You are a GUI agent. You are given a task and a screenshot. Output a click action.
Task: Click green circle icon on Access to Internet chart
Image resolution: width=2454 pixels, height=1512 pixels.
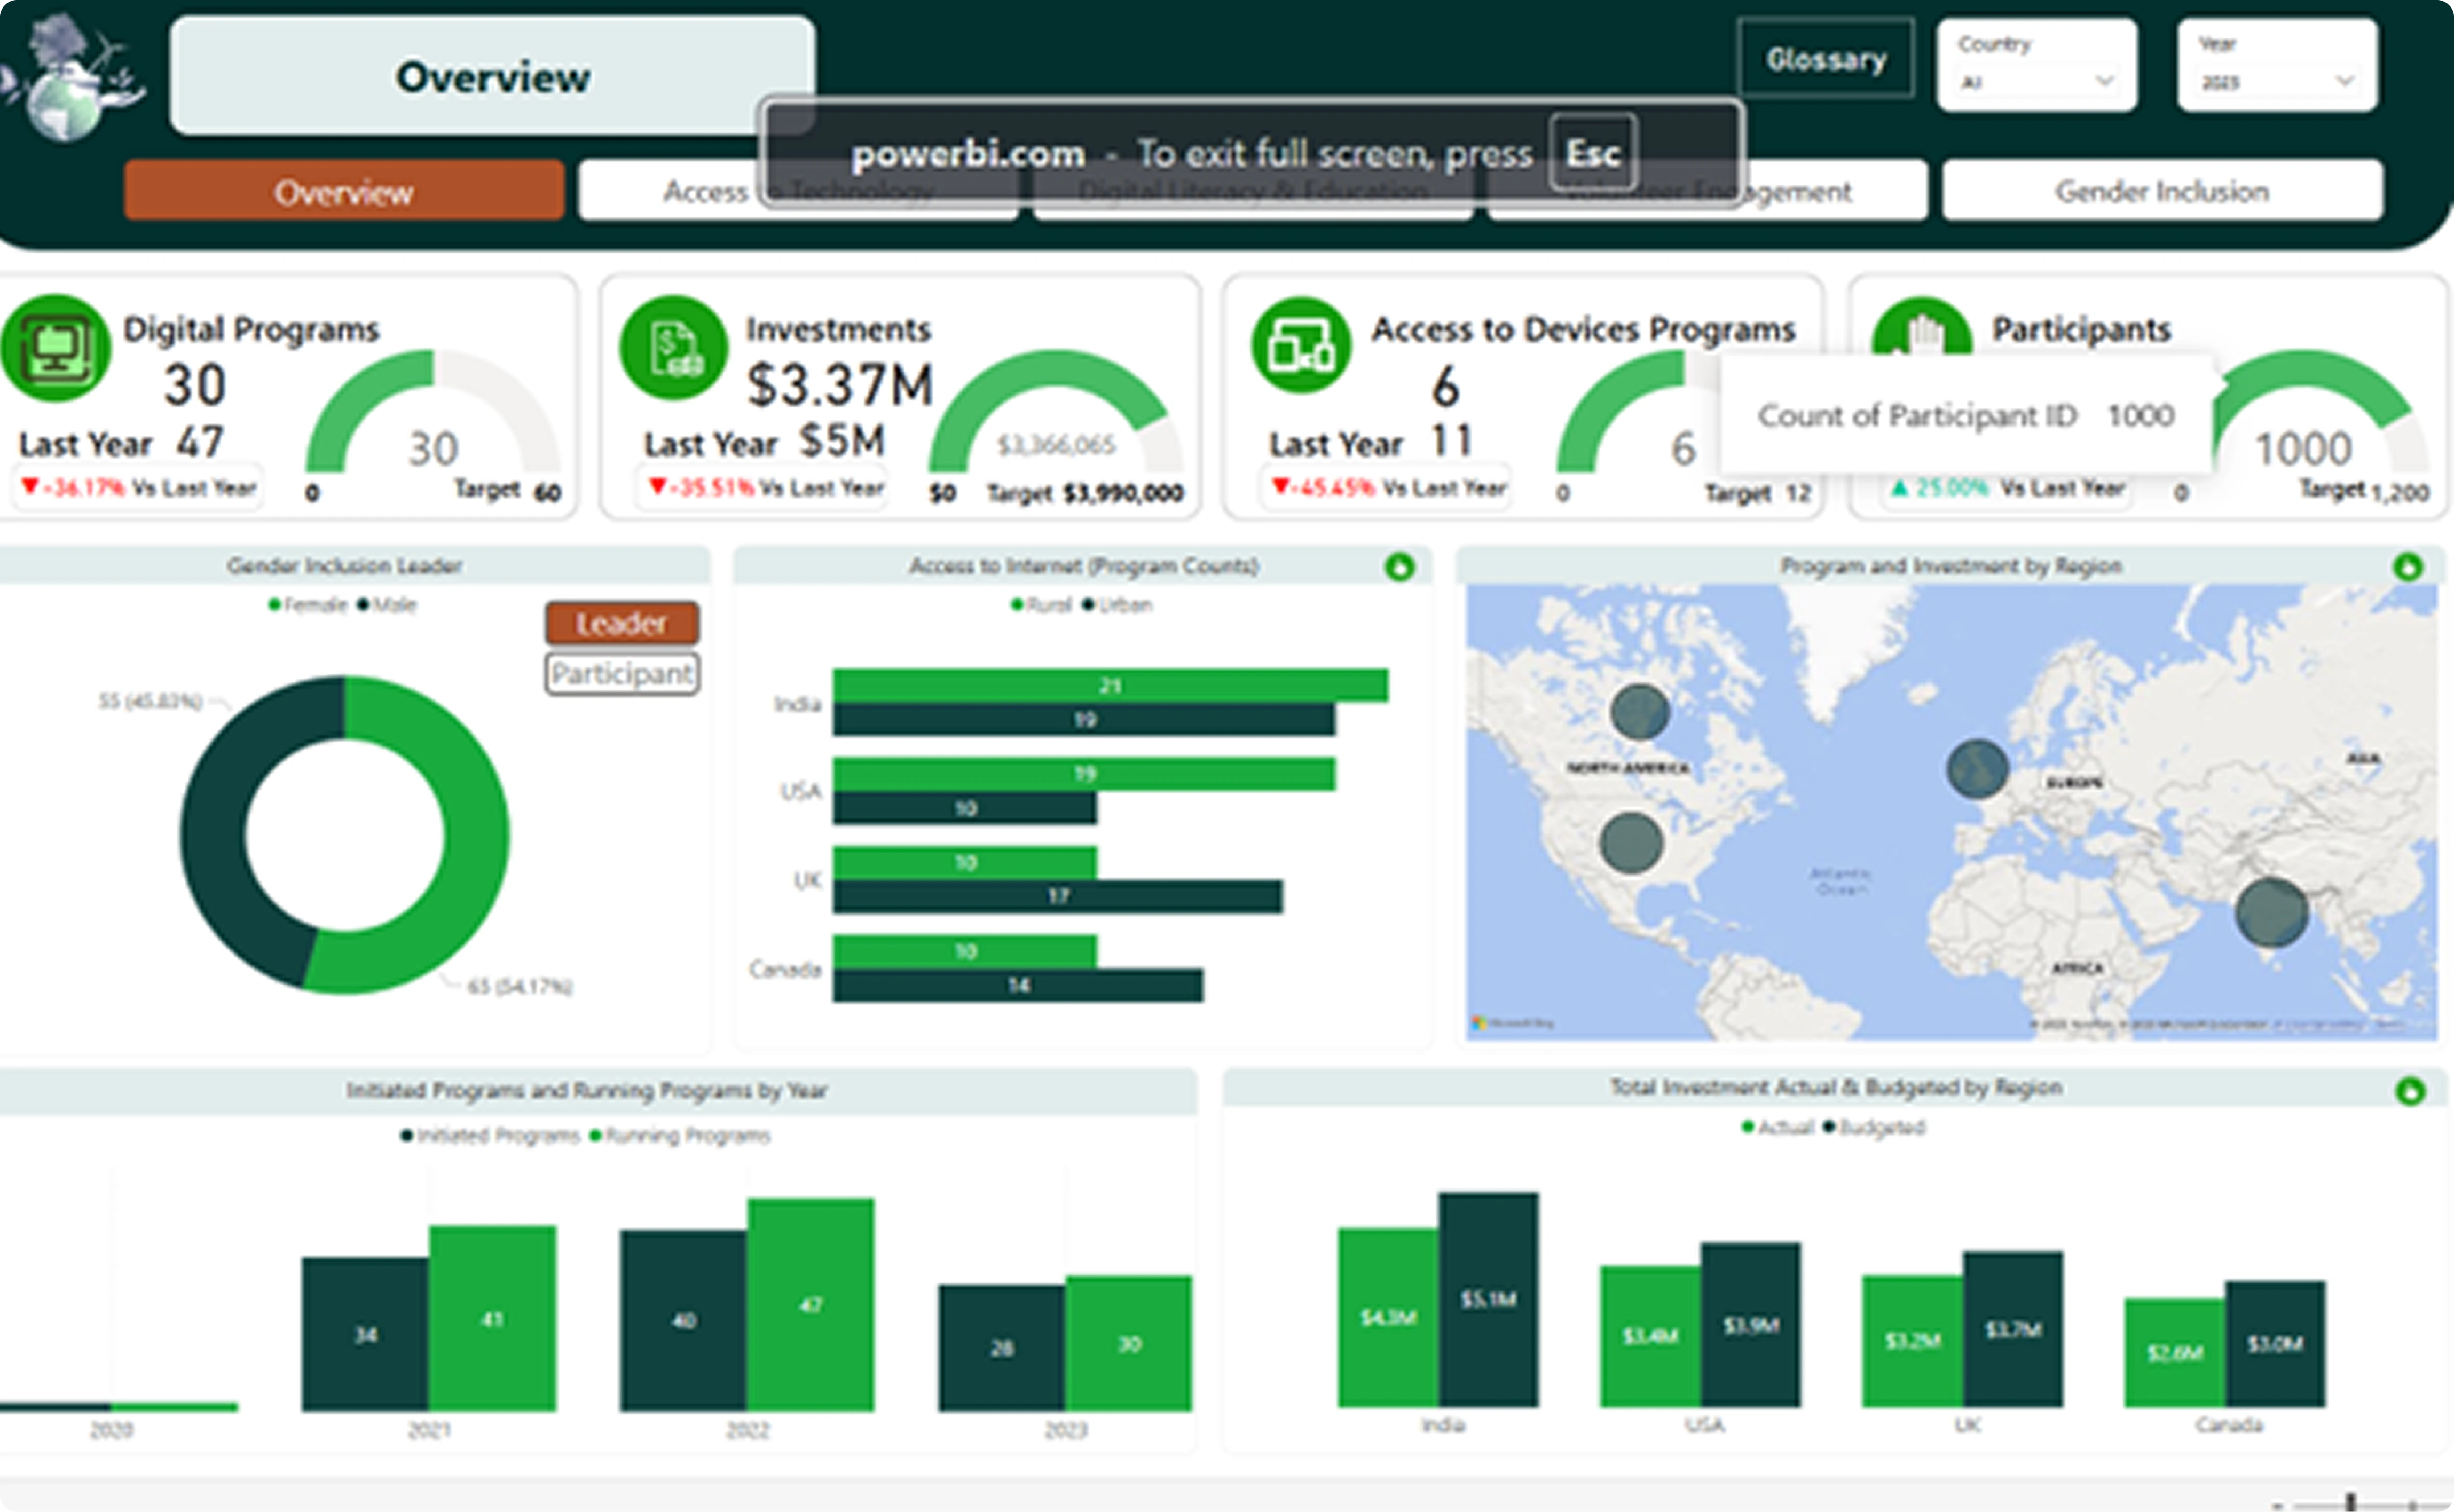1399,568
